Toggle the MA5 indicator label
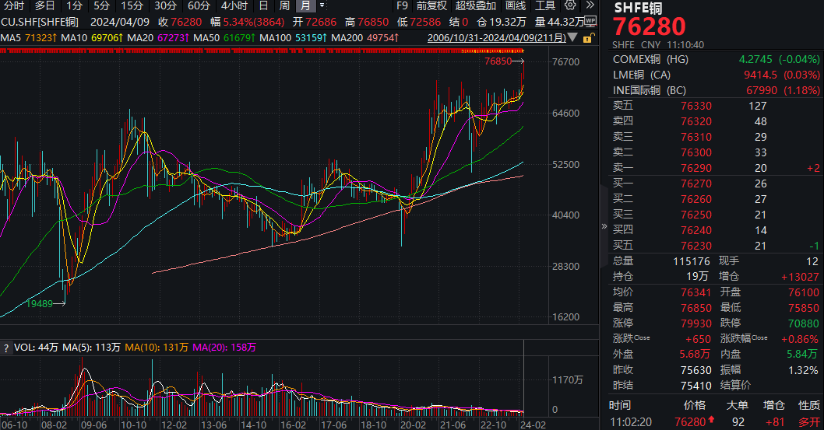Image resolution: width=824 pixels, height=430 pixels. (x=29, y=38)
